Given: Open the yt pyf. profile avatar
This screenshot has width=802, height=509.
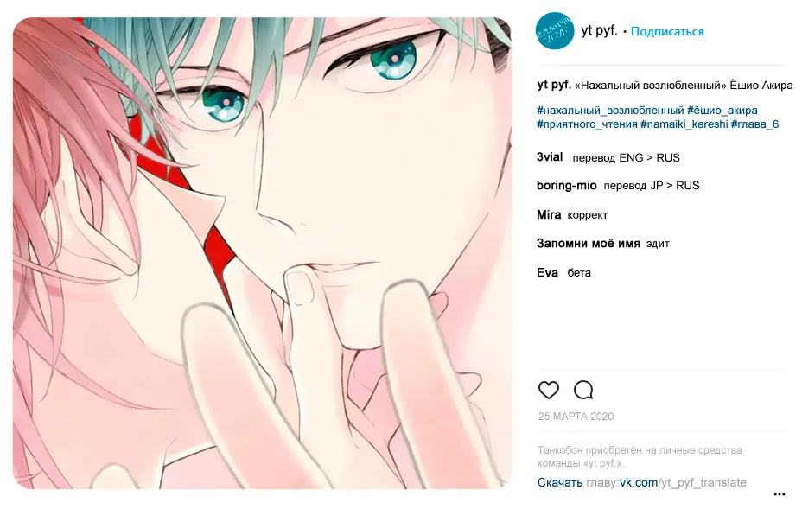Looking at the screenshot, I should [x=555, y=31].
